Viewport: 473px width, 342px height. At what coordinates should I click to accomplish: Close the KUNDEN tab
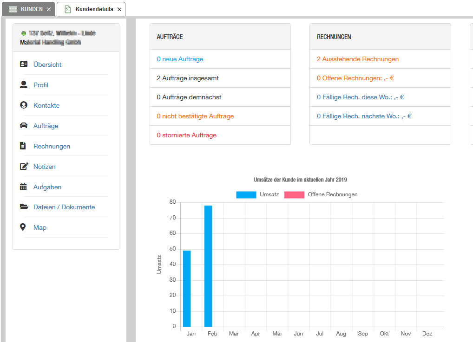49,9
